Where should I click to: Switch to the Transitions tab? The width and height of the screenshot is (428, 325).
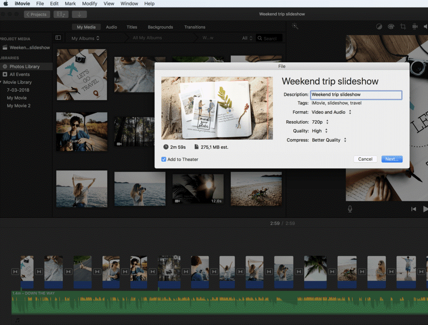[195, 27]
